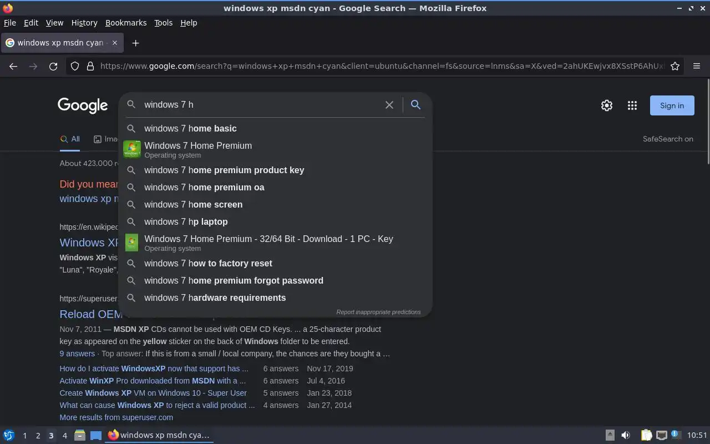Click Report inappropriate predictions link
This screenshot has width=710, height=444.
(378, 312)
